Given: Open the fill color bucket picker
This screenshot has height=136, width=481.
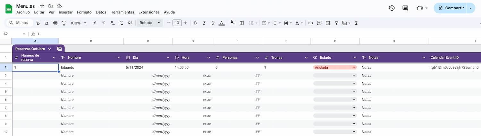Looking at the screenshot, I should tap(232, 23).
